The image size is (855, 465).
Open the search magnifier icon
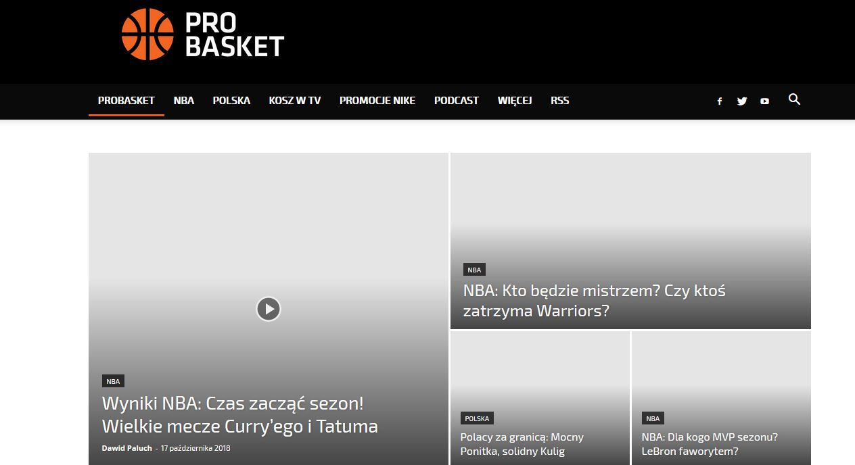pyautogui.click(x=795, y=99)
